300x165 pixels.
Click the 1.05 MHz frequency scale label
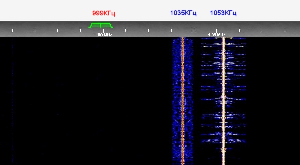point(217,35)
